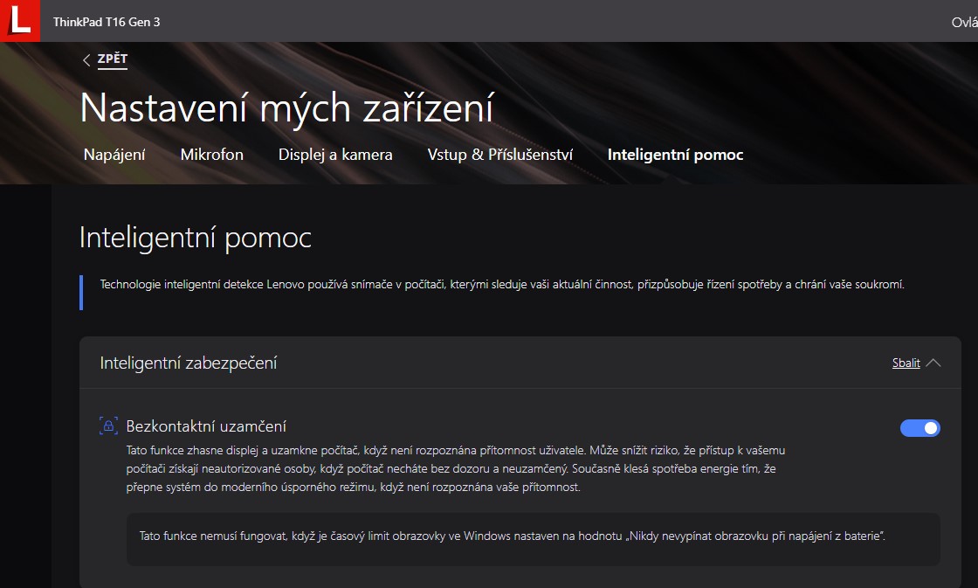Click the large Inteligentní pomoc section heading
The height and width of the screenshot is (588, 978).
point(195,238)
